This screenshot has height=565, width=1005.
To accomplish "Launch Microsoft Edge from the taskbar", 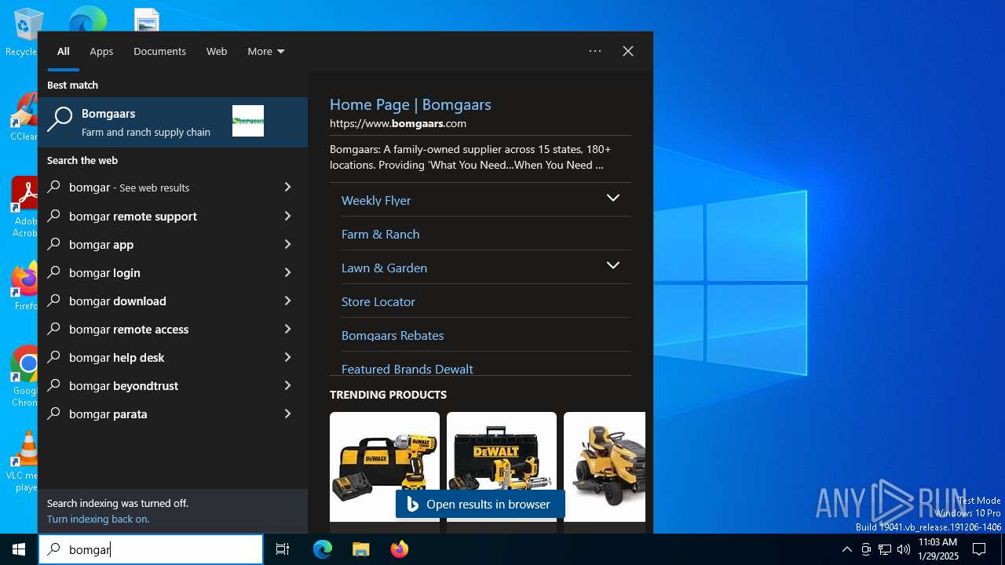I will 323,549.
